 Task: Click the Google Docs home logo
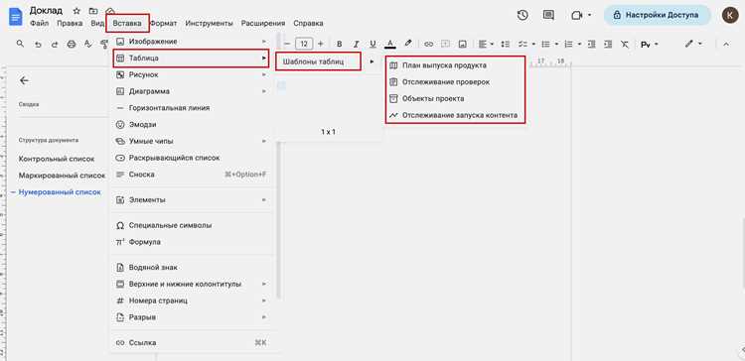(x=16, y=17)
